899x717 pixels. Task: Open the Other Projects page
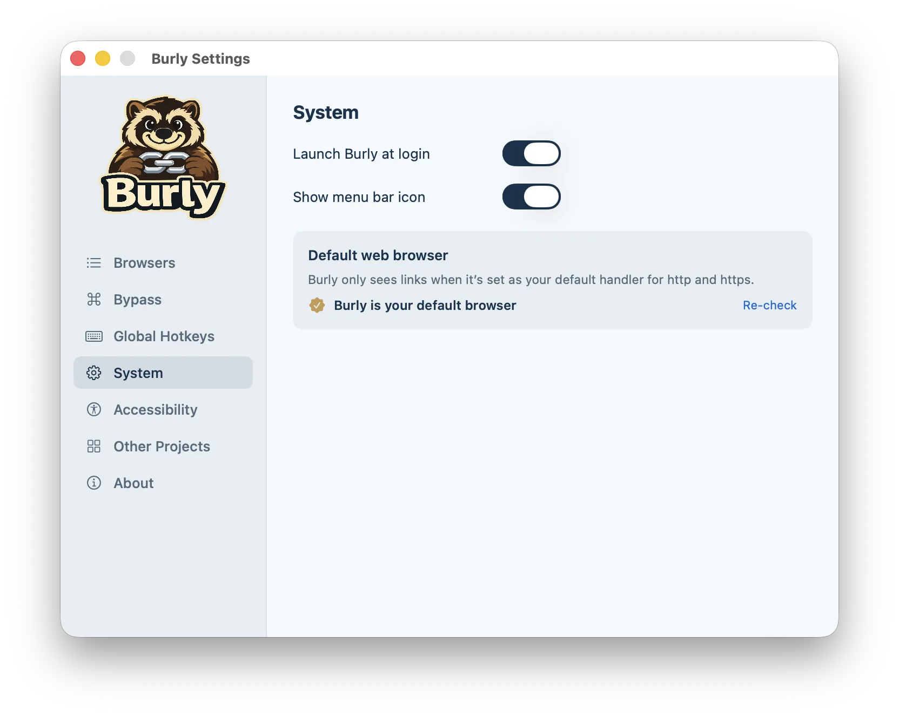163,447
